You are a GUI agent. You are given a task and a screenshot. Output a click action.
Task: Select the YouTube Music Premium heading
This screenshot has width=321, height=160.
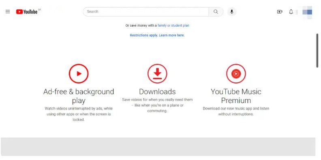click(236, 96)
